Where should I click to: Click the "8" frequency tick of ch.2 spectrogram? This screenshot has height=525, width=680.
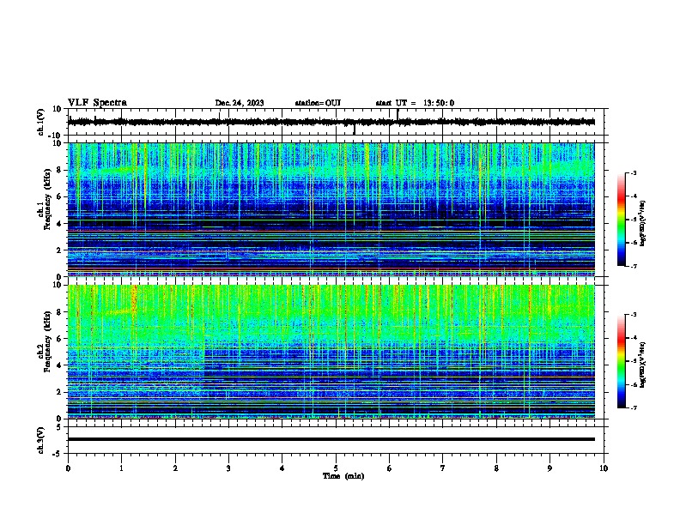[59, 312]
